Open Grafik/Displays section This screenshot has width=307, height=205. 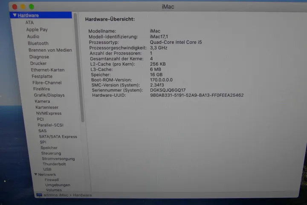tap(49, 95)
